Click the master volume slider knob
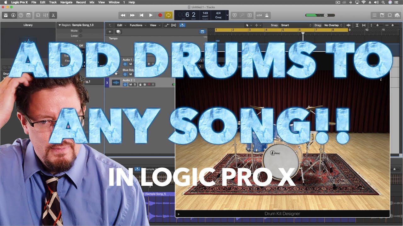403x226 pixels. (326, 15)
